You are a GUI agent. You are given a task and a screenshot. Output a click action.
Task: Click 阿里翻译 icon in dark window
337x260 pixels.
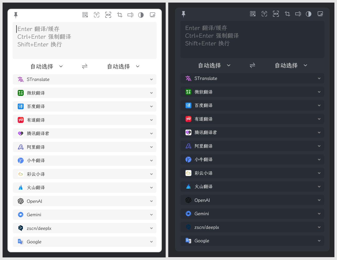188,146
